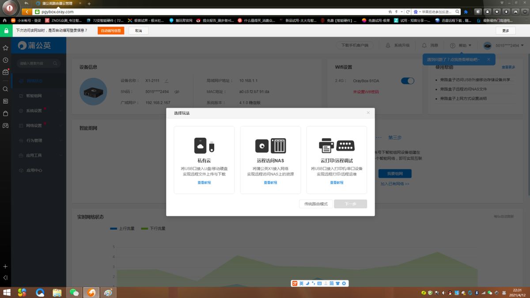
Task: Click the blue puzzle-piece extension icon
Action: [466, 12]
